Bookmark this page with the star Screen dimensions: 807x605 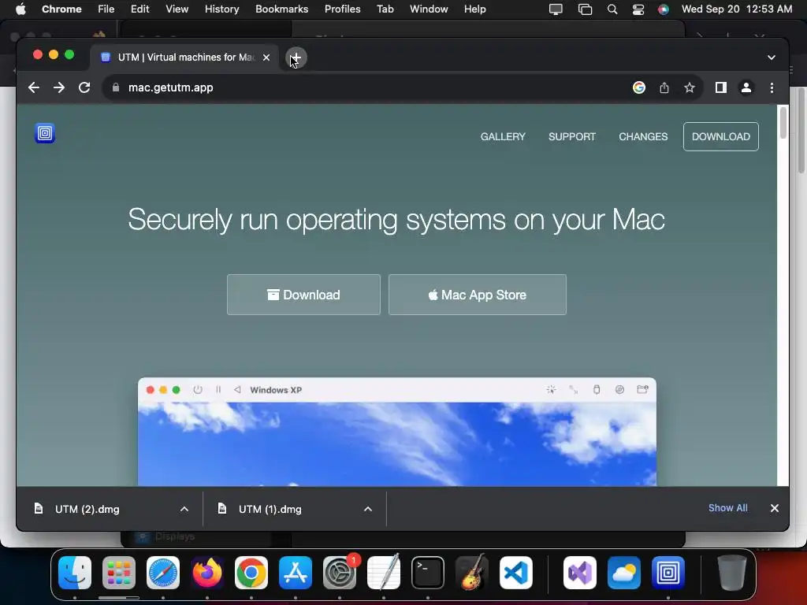690,87
